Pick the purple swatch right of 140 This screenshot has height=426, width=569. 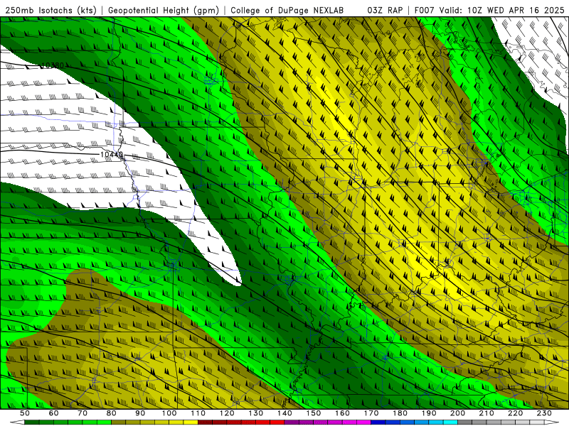pyautogui.click(x=292, y=422)
